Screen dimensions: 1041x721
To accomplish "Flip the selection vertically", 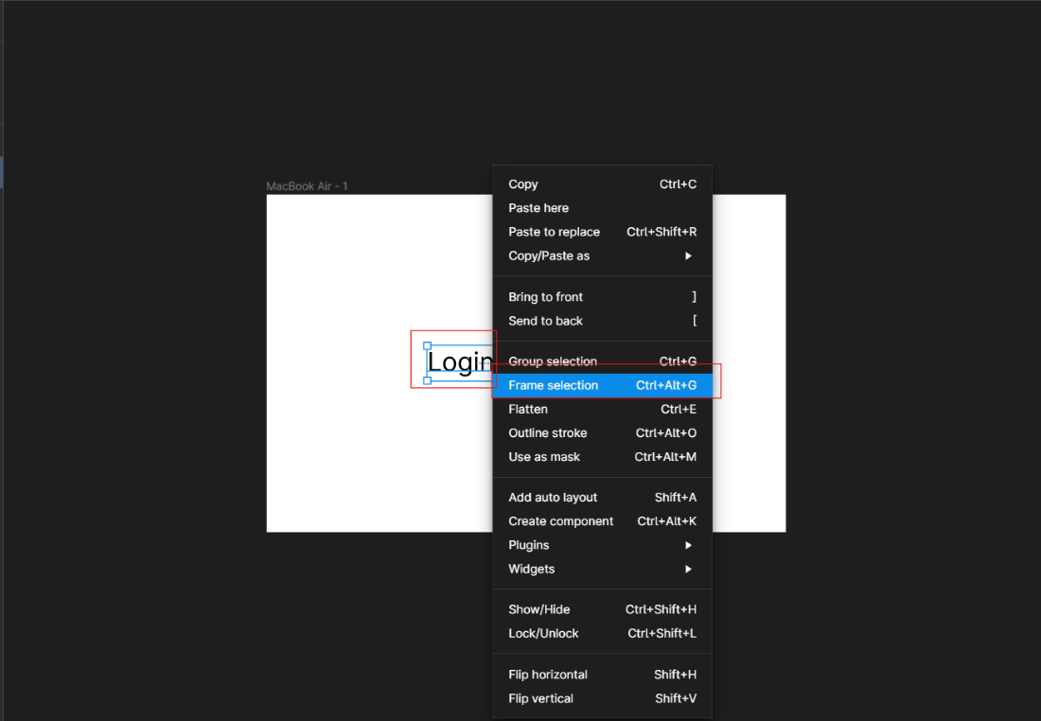I will 540,698.
